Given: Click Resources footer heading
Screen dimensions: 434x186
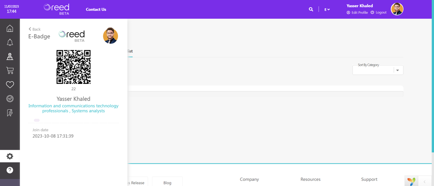Looking at the screenshot, I should click(311, 179).
